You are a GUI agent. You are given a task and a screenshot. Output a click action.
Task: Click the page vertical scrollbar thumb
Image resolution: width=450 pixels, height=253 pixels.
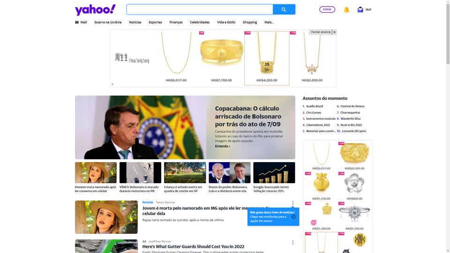pos(448,33)
